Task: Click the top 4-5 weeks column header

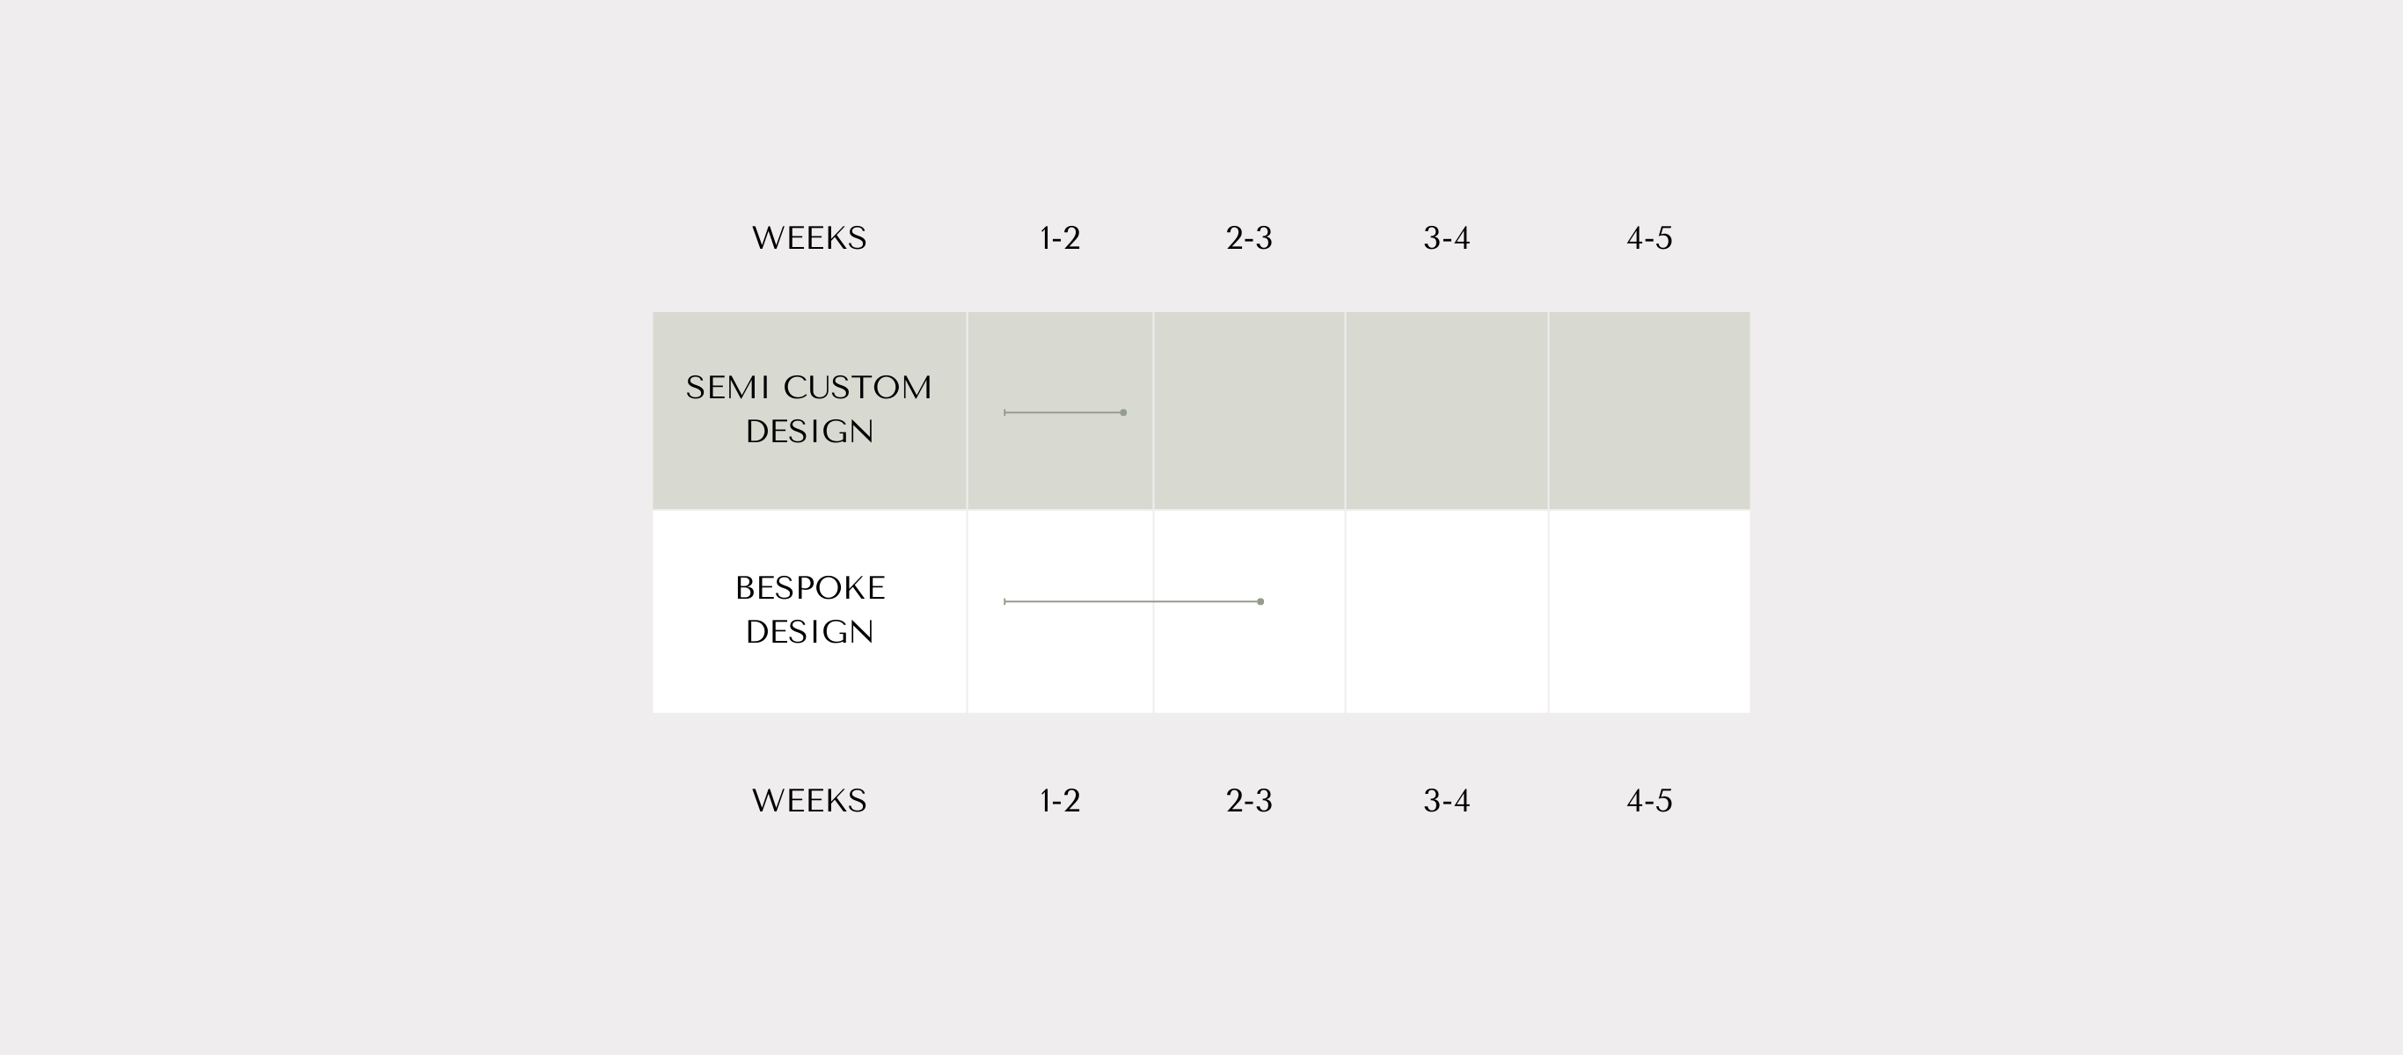Action: [1649, 238]
